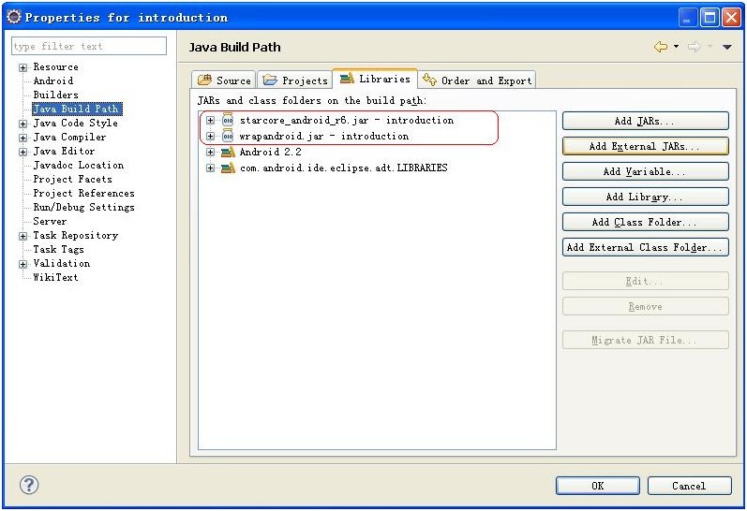Screen dimensions: 747x511
Task: Expand the Android 2.2 library node
Action: coord(211,153)
